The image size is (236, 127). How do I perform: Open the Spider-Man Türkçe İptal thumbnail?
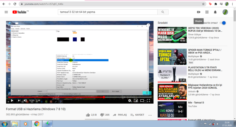tap(172, 57)
